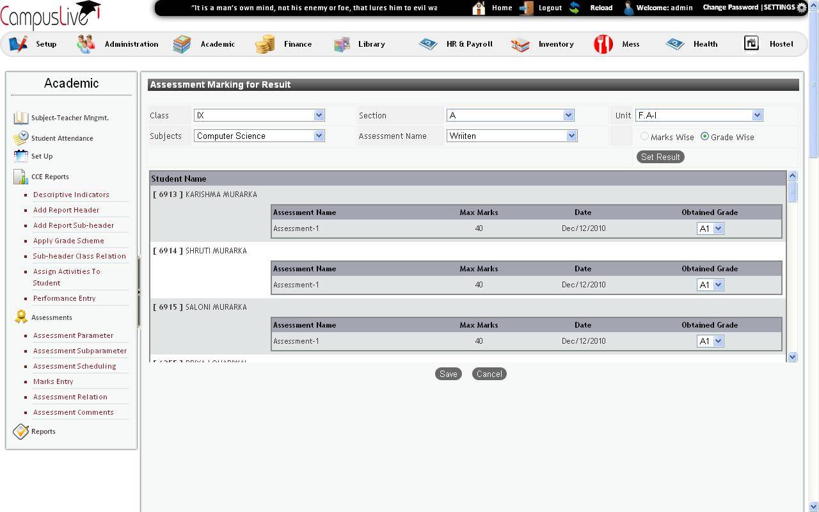Open the HR & Payroll menu
Image resolution: width=819 pixels, height=512 pixels.
(470, 44)
